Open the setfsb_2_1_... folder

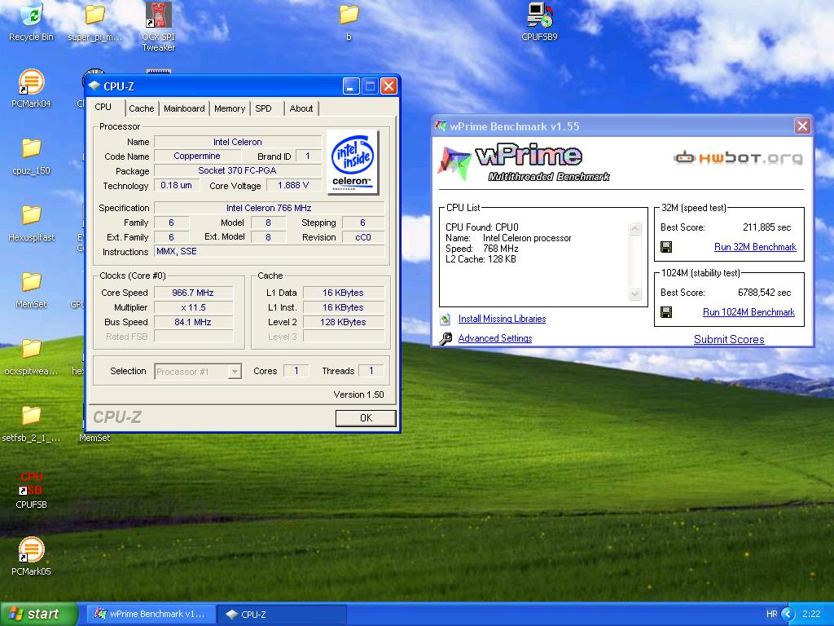[32, 424]
